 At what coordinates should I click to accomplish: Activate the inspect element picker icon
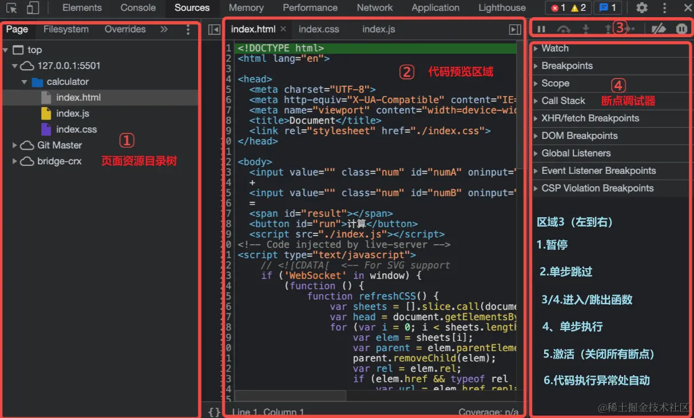[11, 8]
